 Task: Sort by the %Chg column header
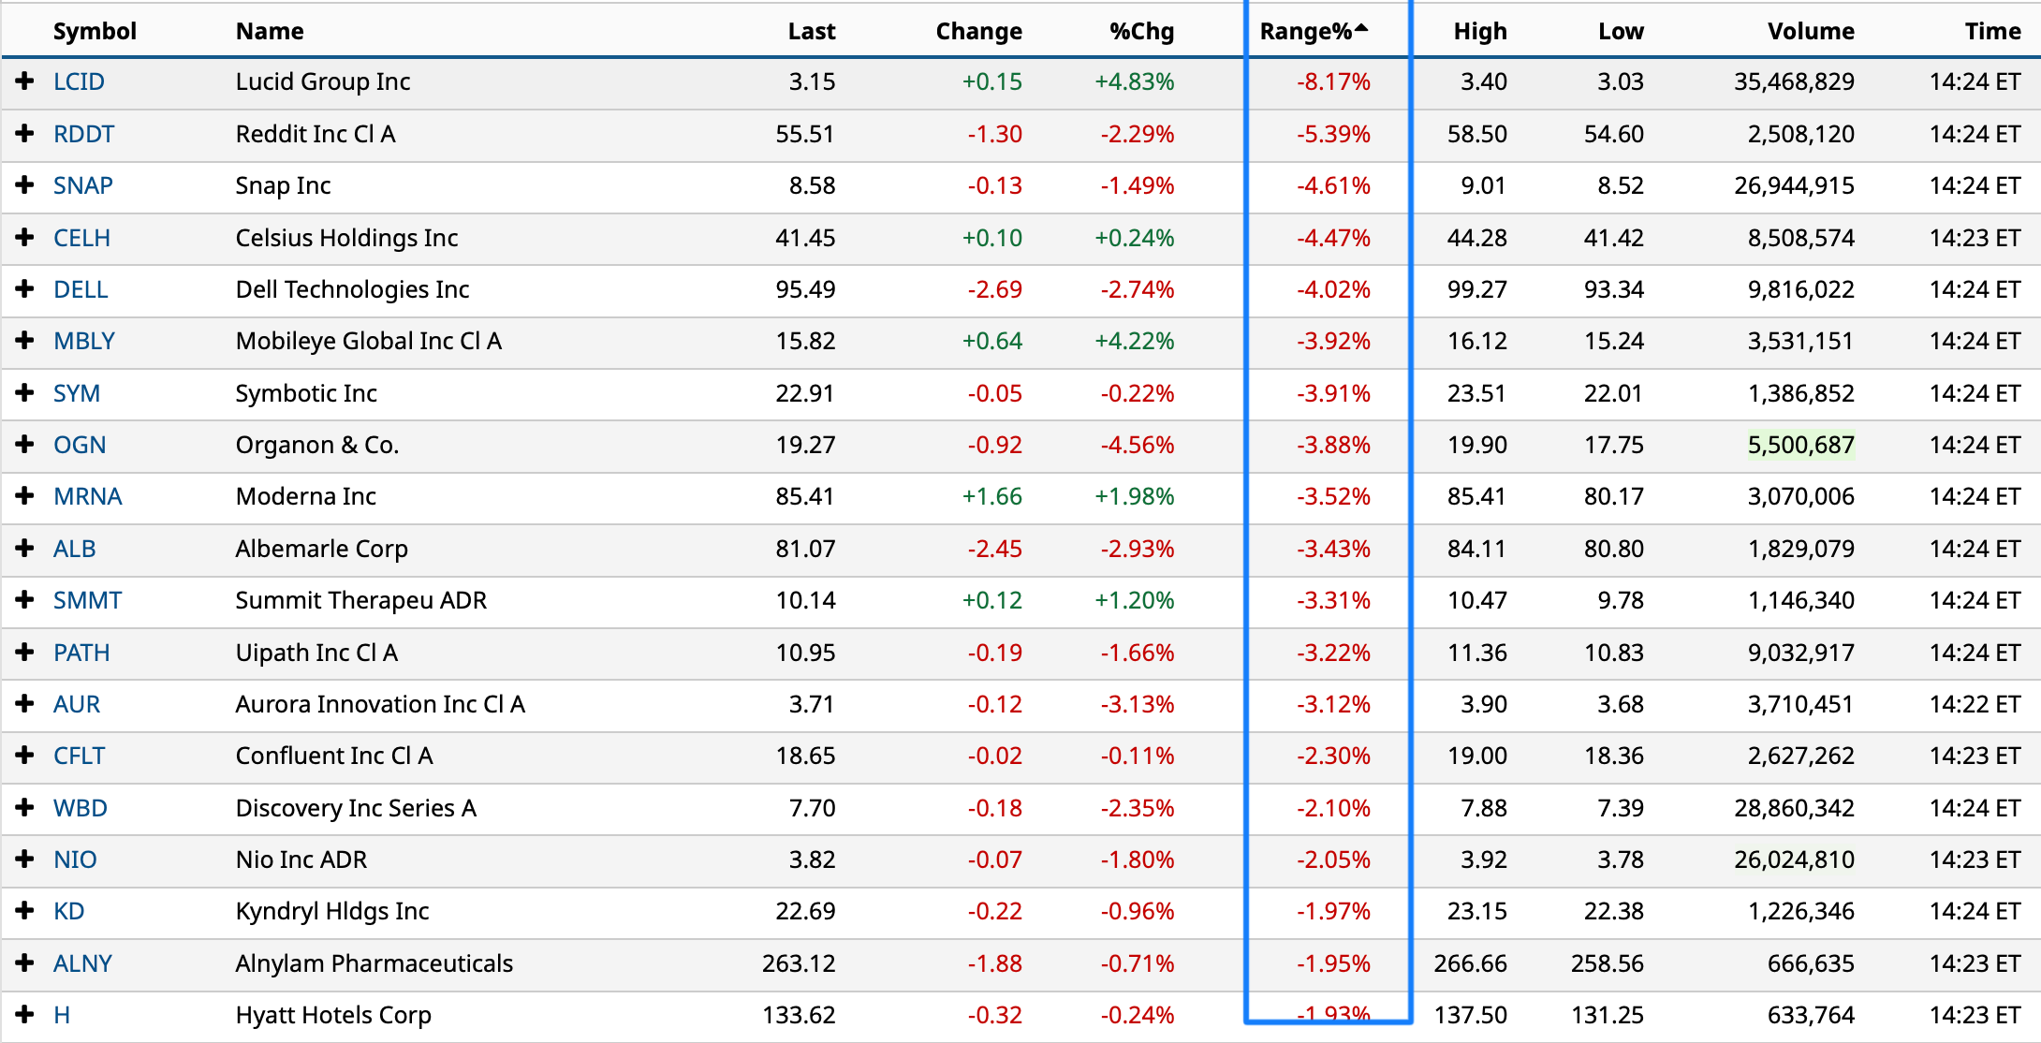coord(1141,32)
